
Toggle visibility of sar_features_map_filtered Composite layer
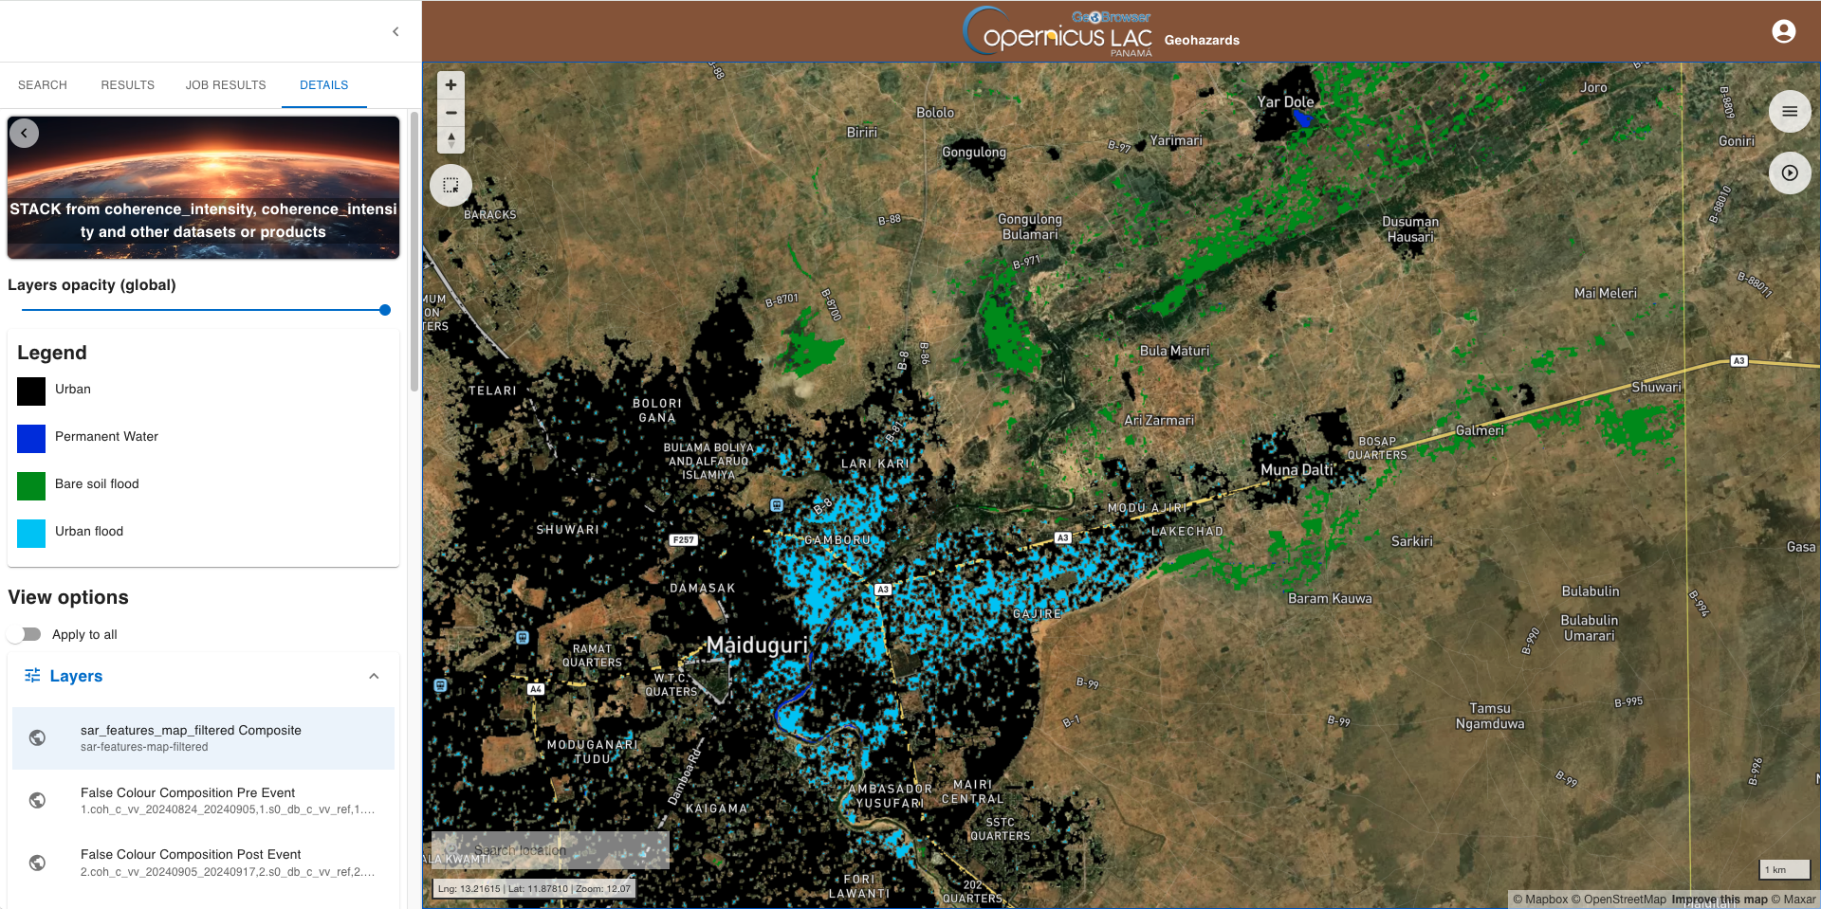point(37,737)
